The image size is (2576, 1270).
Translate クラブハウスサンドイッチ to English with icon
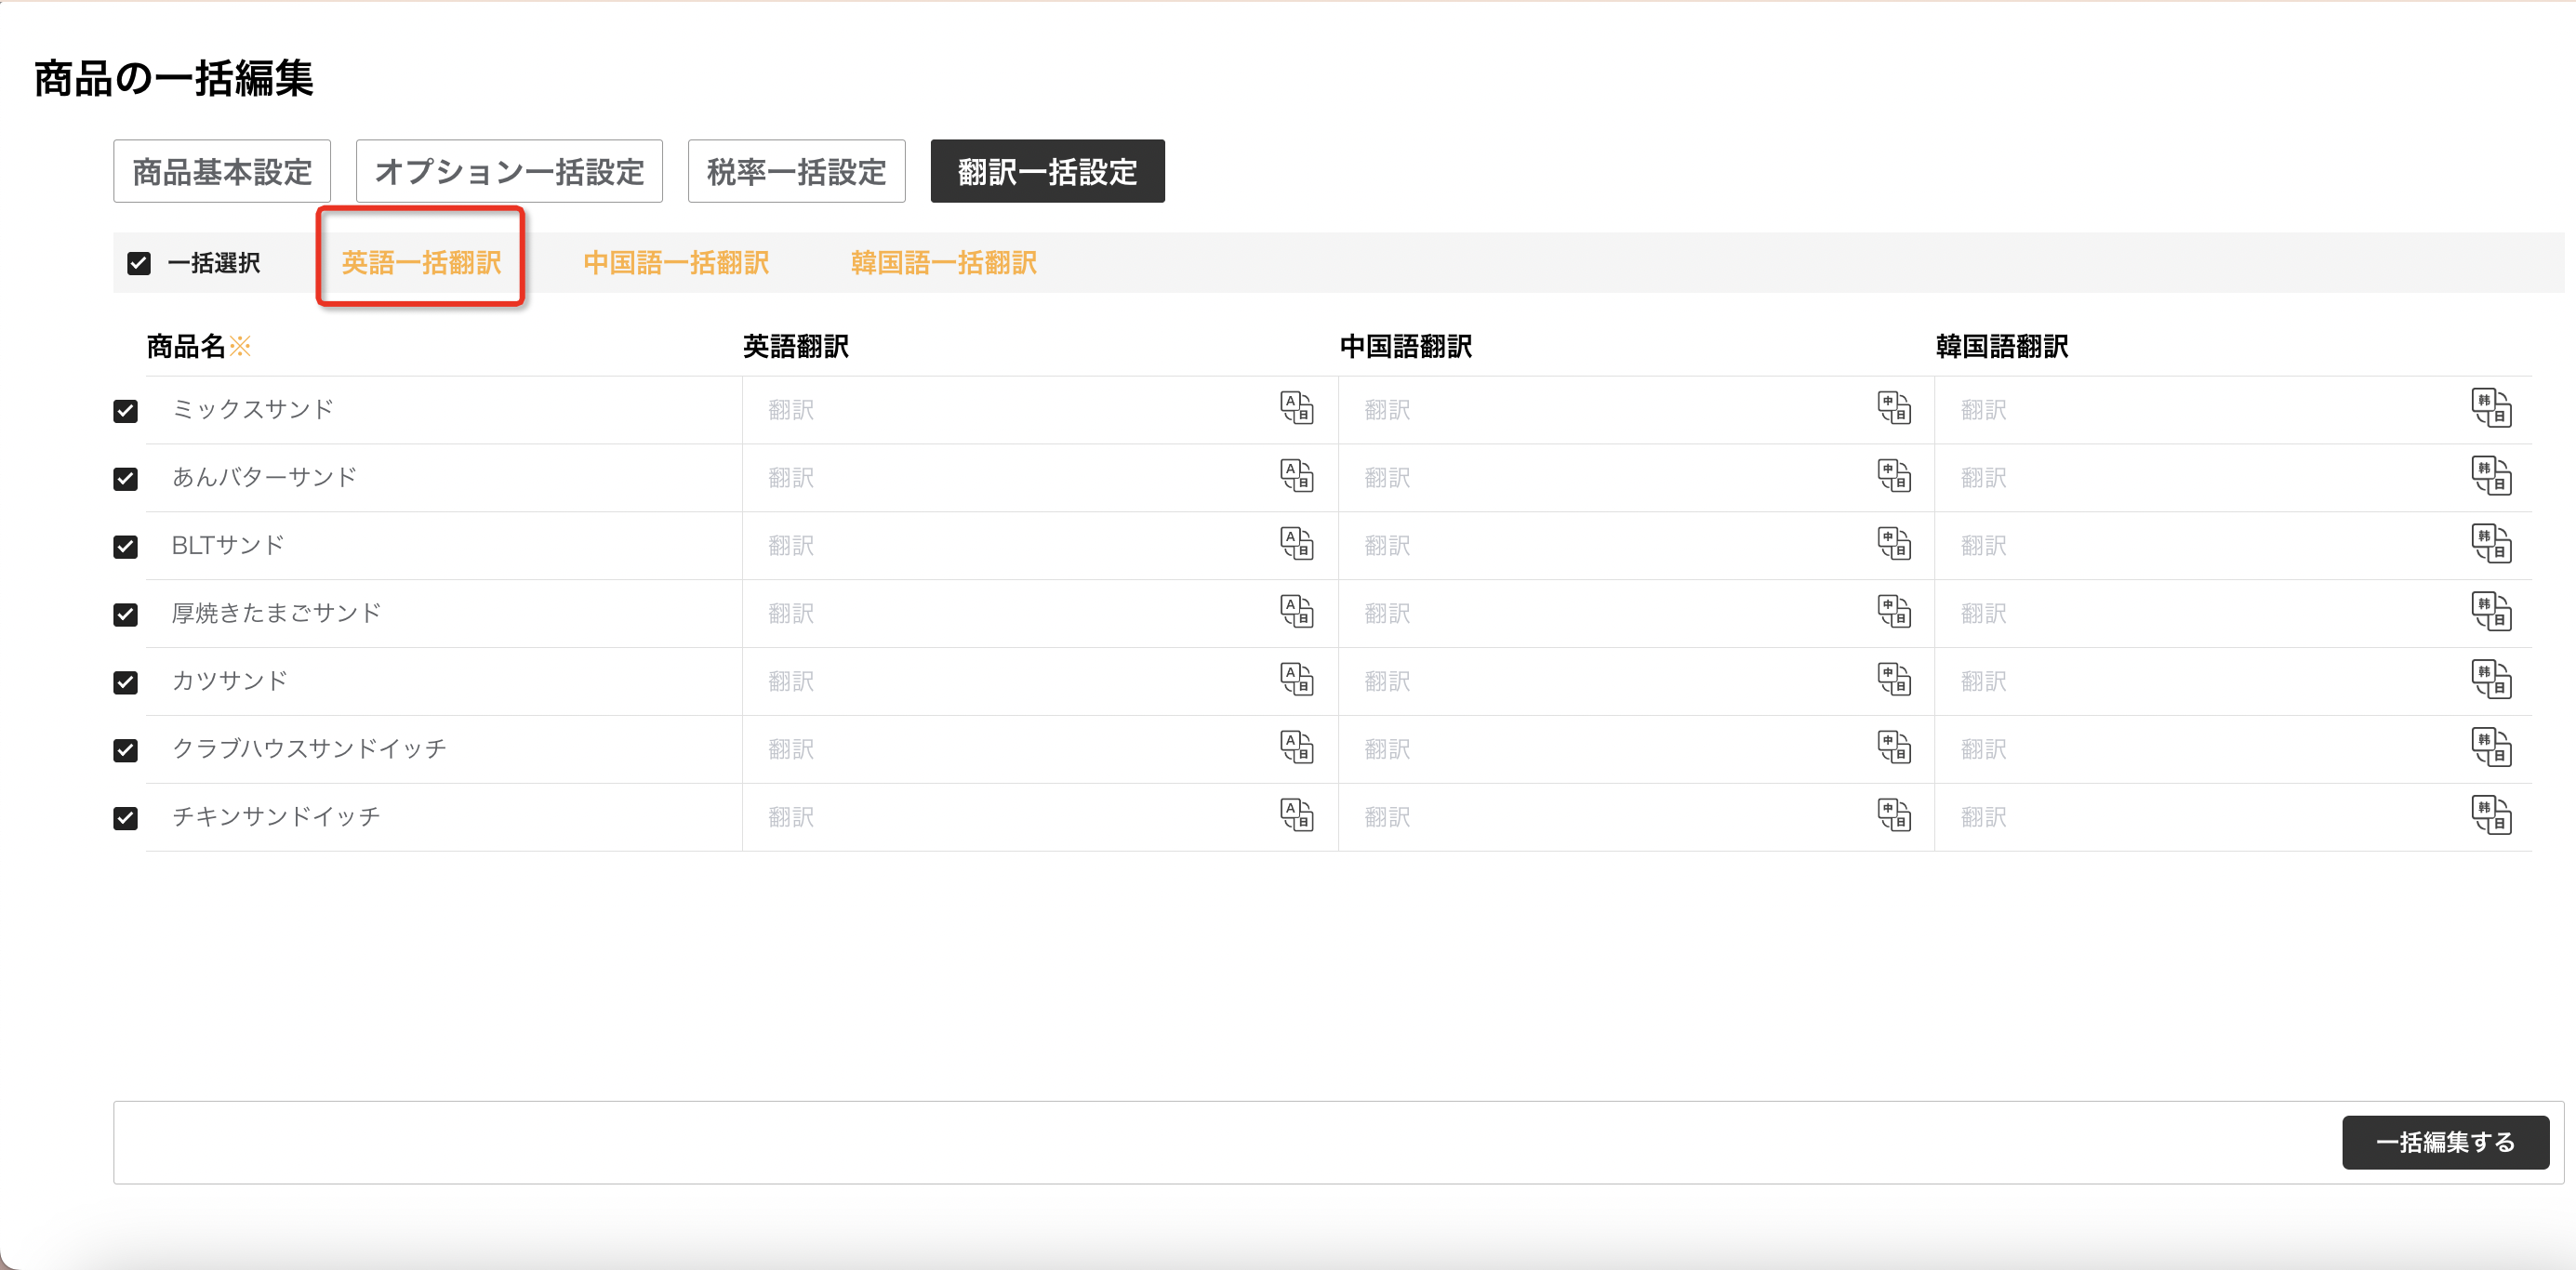(x=1297, y=748)
